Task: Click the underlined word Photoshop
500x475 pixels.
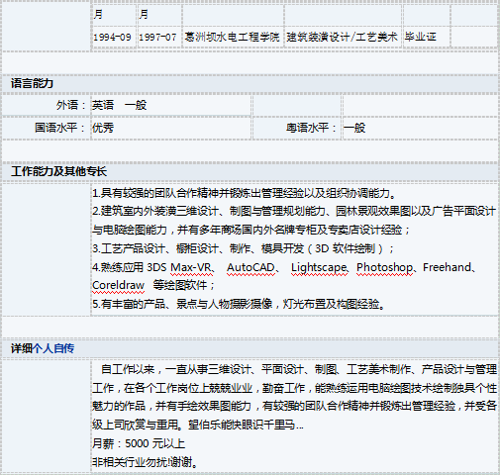Action: 384,268
